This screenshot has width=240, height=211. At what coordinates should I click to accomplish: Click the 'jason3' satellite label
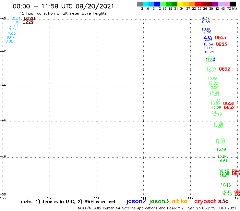(x=159, y=201)
